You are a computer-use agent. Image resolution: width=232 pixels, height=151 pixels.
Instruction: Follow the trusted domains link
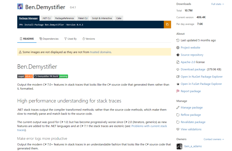pos(100,52)
